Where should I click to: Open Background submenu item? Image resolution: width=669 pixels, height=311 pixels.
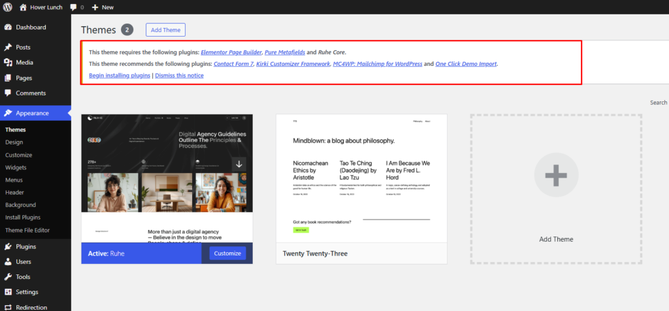click(20, 205)
